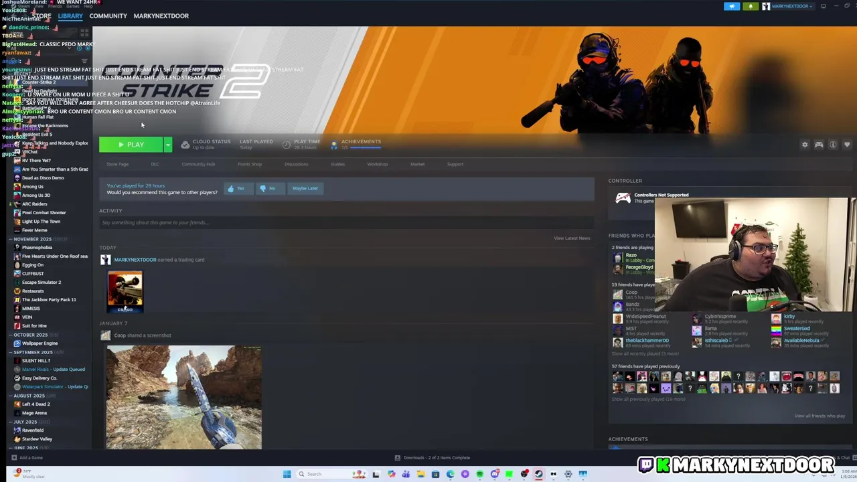Open the DLC link
The image size is (857, 482).
[155, 164]
